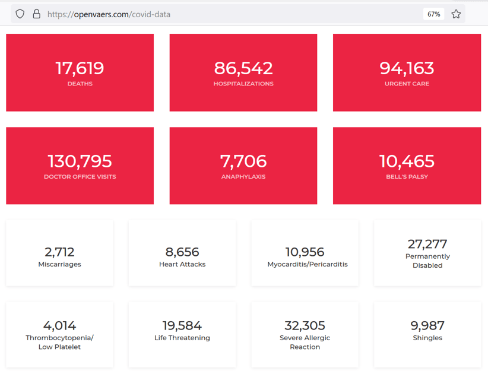
Task: Open the 10,465 Bell's Palsy tile
Action: [407, 166]
